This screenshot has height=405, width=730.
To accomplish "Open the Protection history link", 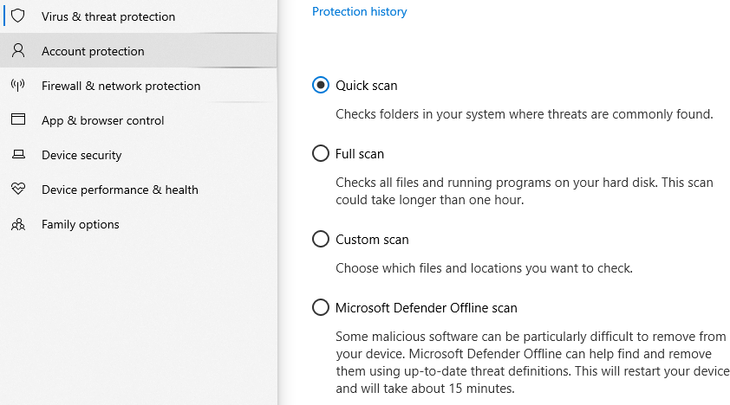I will coord(359,11).
